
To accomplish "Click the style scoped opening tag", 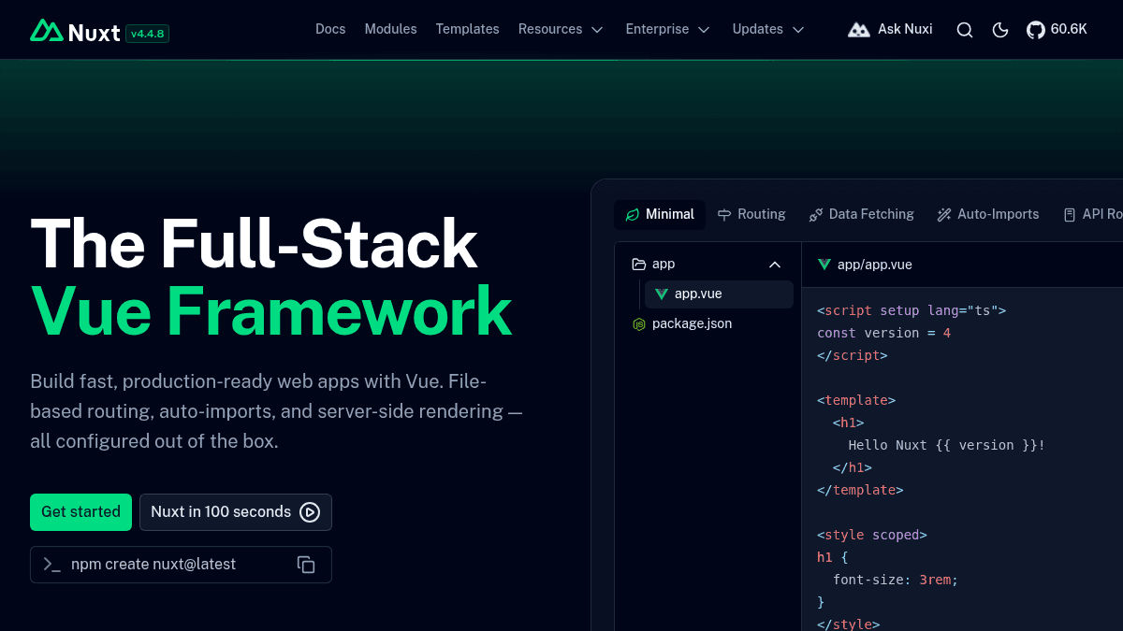I will [871, 535].
